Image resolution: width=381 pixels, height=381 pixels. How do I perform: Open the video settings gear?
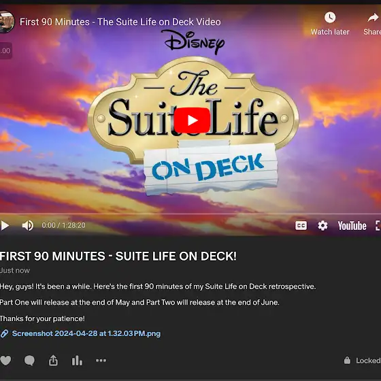[x=322, y=225]
